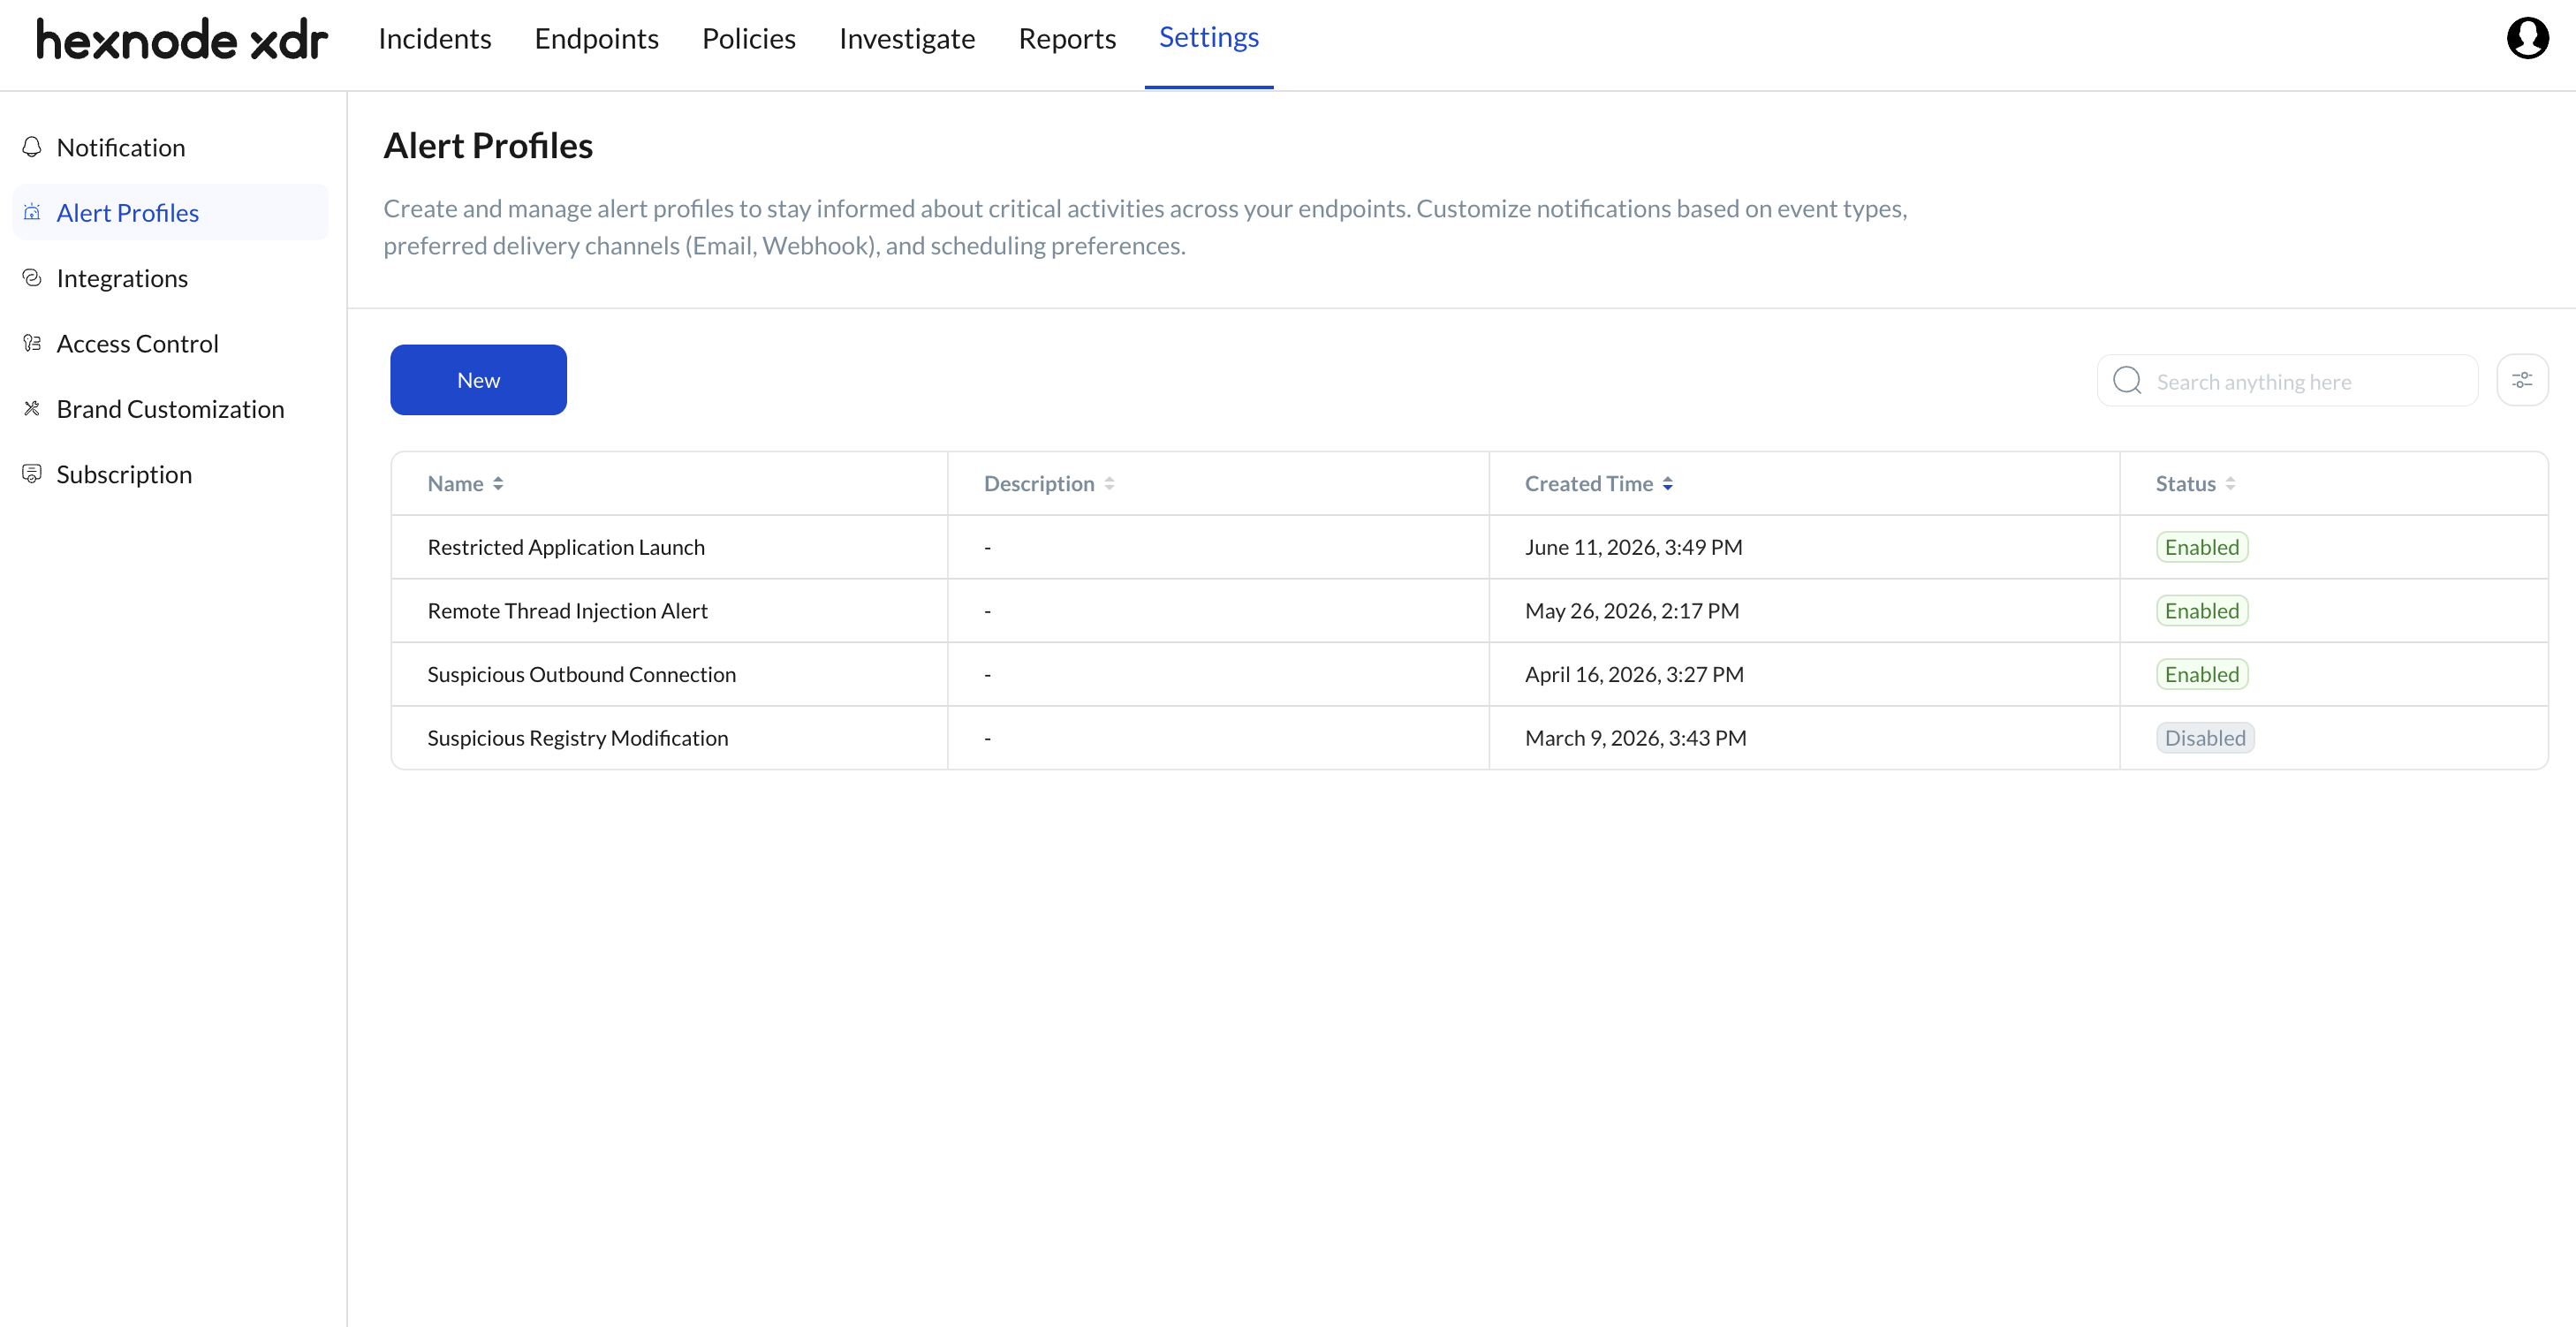The height and width of the screenshot is (1327, 2576).
Task: Click the Access Control sidebar icon
Action: 32,343
